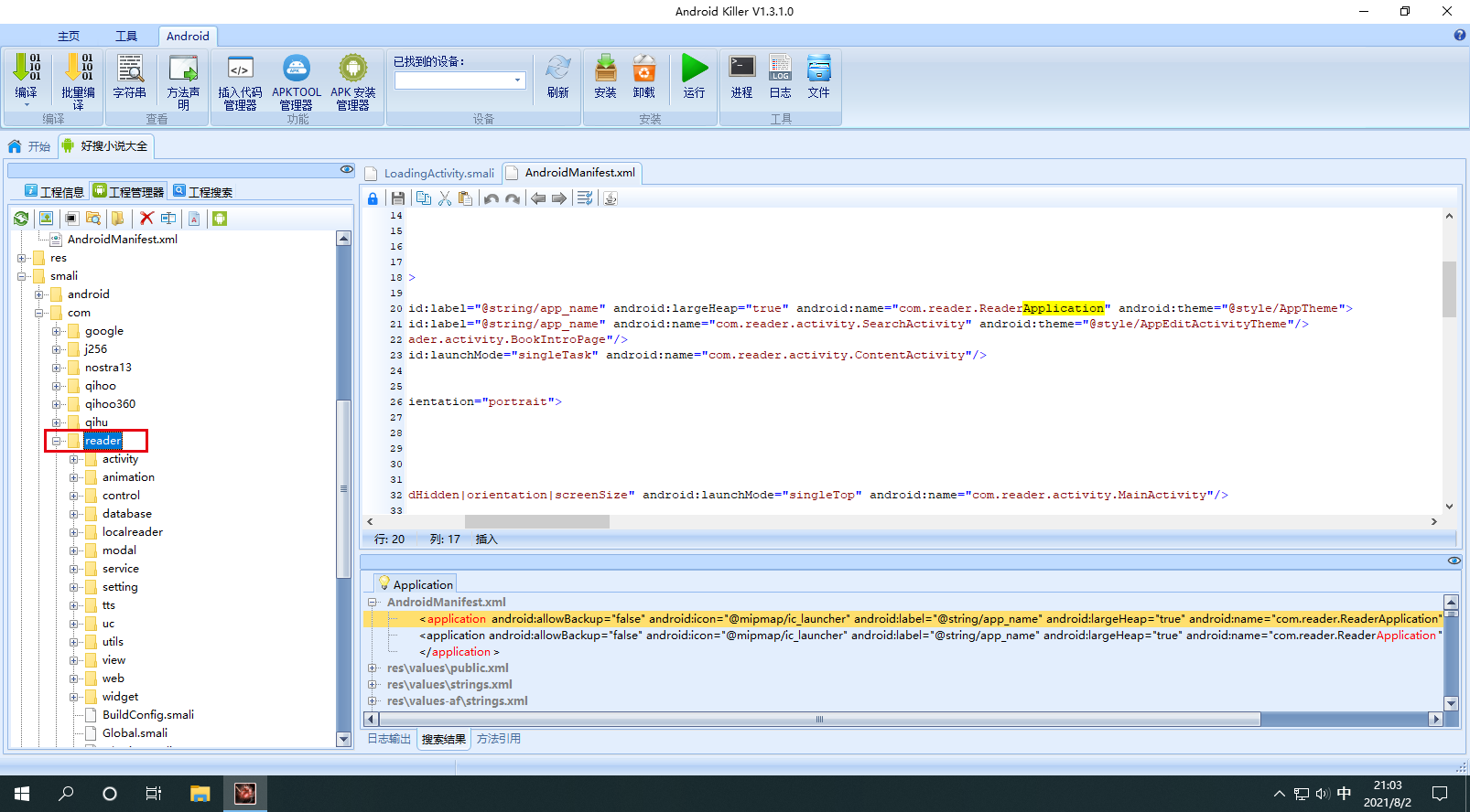This screenshot has height=812, width=1470.
Task: Toggle the left panel eye visibility icon
Action: [347, 169]
